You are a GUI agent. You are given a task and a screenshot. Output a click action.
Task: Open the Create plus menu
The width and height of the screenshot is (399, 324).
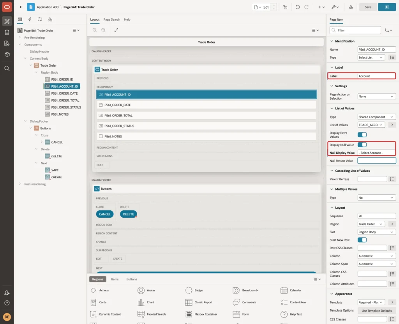(321, 7)
